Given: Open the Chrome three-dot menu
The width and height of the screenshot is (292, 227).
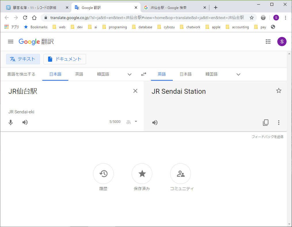Looking at the screenshot, I should [x=285, y=18].
